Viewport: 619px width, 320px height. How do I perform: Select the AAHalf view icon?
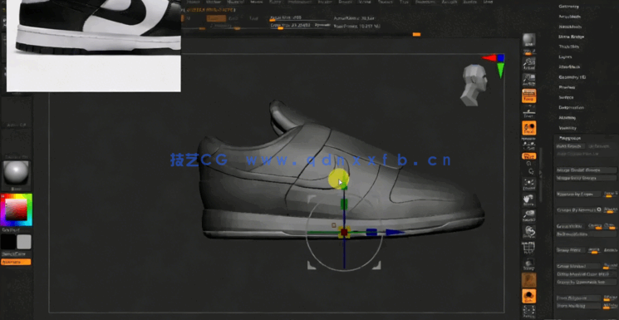(x=529, y=79)
